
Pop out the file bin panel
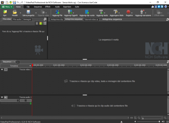tap(45, 19)
